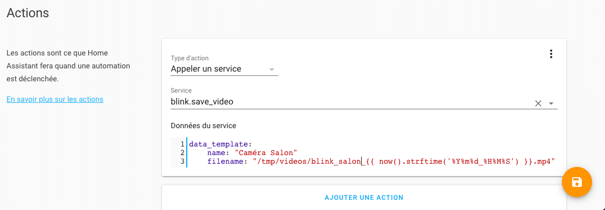The width and height of the screenshot is (605, 210).
Task: Click the actions description paragraph
Action: tap(68, 66)
